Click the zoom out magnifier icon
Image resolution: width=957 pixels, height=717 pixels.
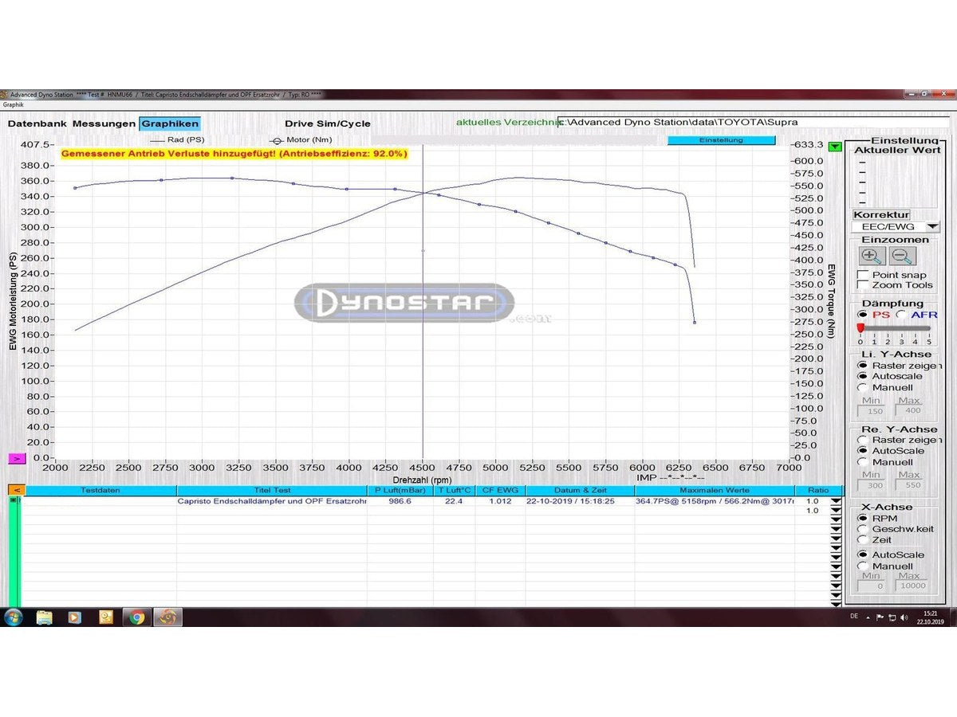pos(903,256)
